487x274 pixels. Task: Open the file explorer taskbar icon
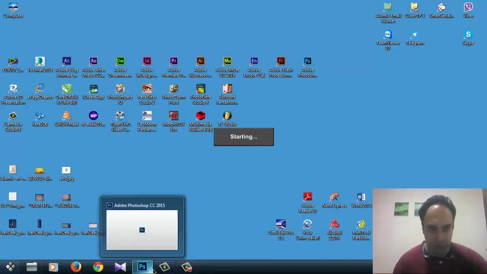point(32,267)
